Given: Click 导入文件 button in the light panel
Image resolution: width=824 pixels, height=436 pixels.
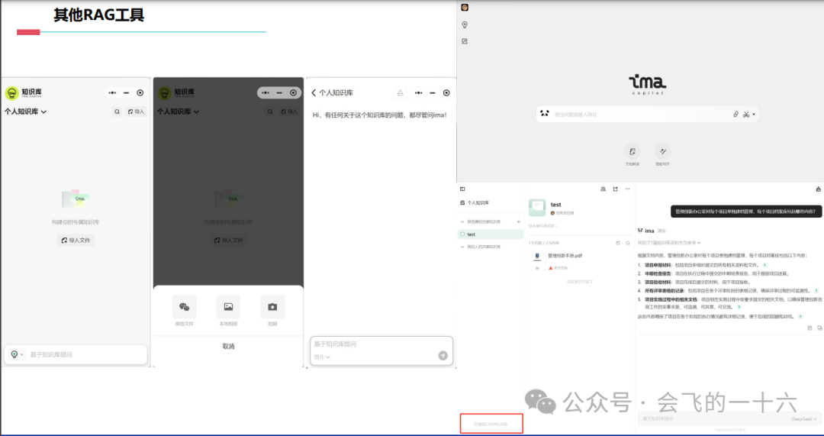Looking at the screenshot, I should [x=76, y=241].
